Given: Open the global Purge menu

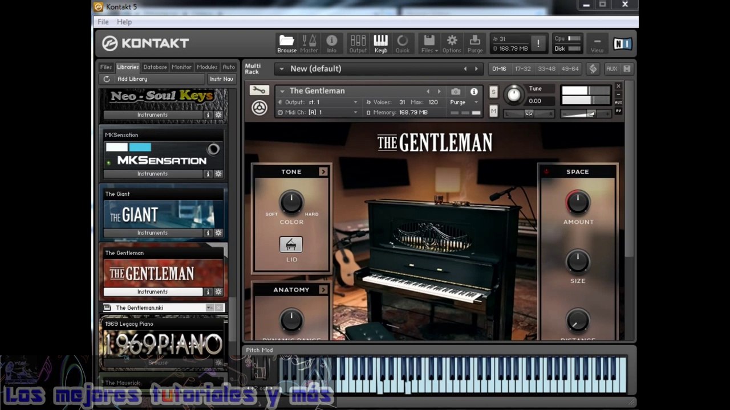Looking at the screenshot, I should pos(475,43).
